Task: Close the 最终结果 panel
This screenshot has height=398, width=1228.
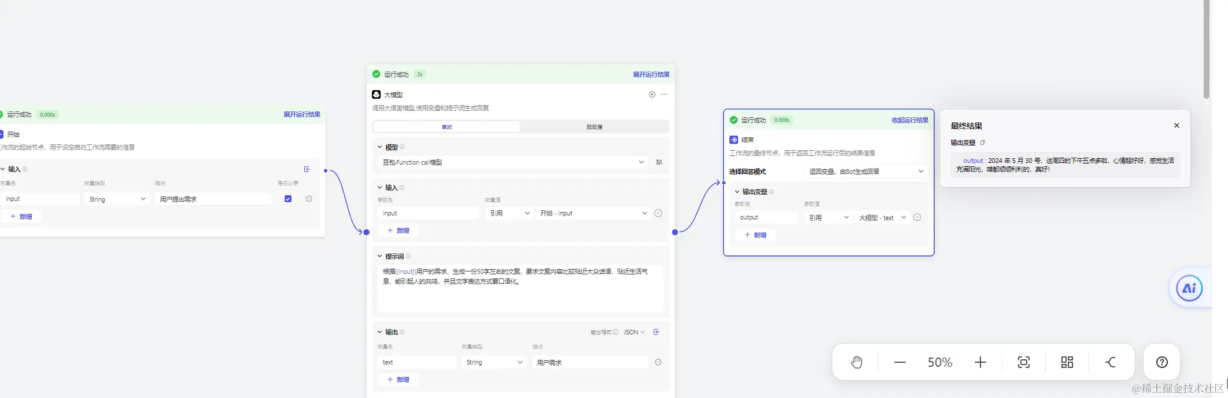Action: click(1177, 125)
